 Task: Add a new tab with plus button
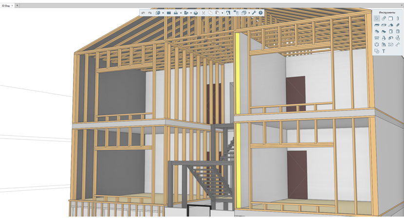[17, 5]
